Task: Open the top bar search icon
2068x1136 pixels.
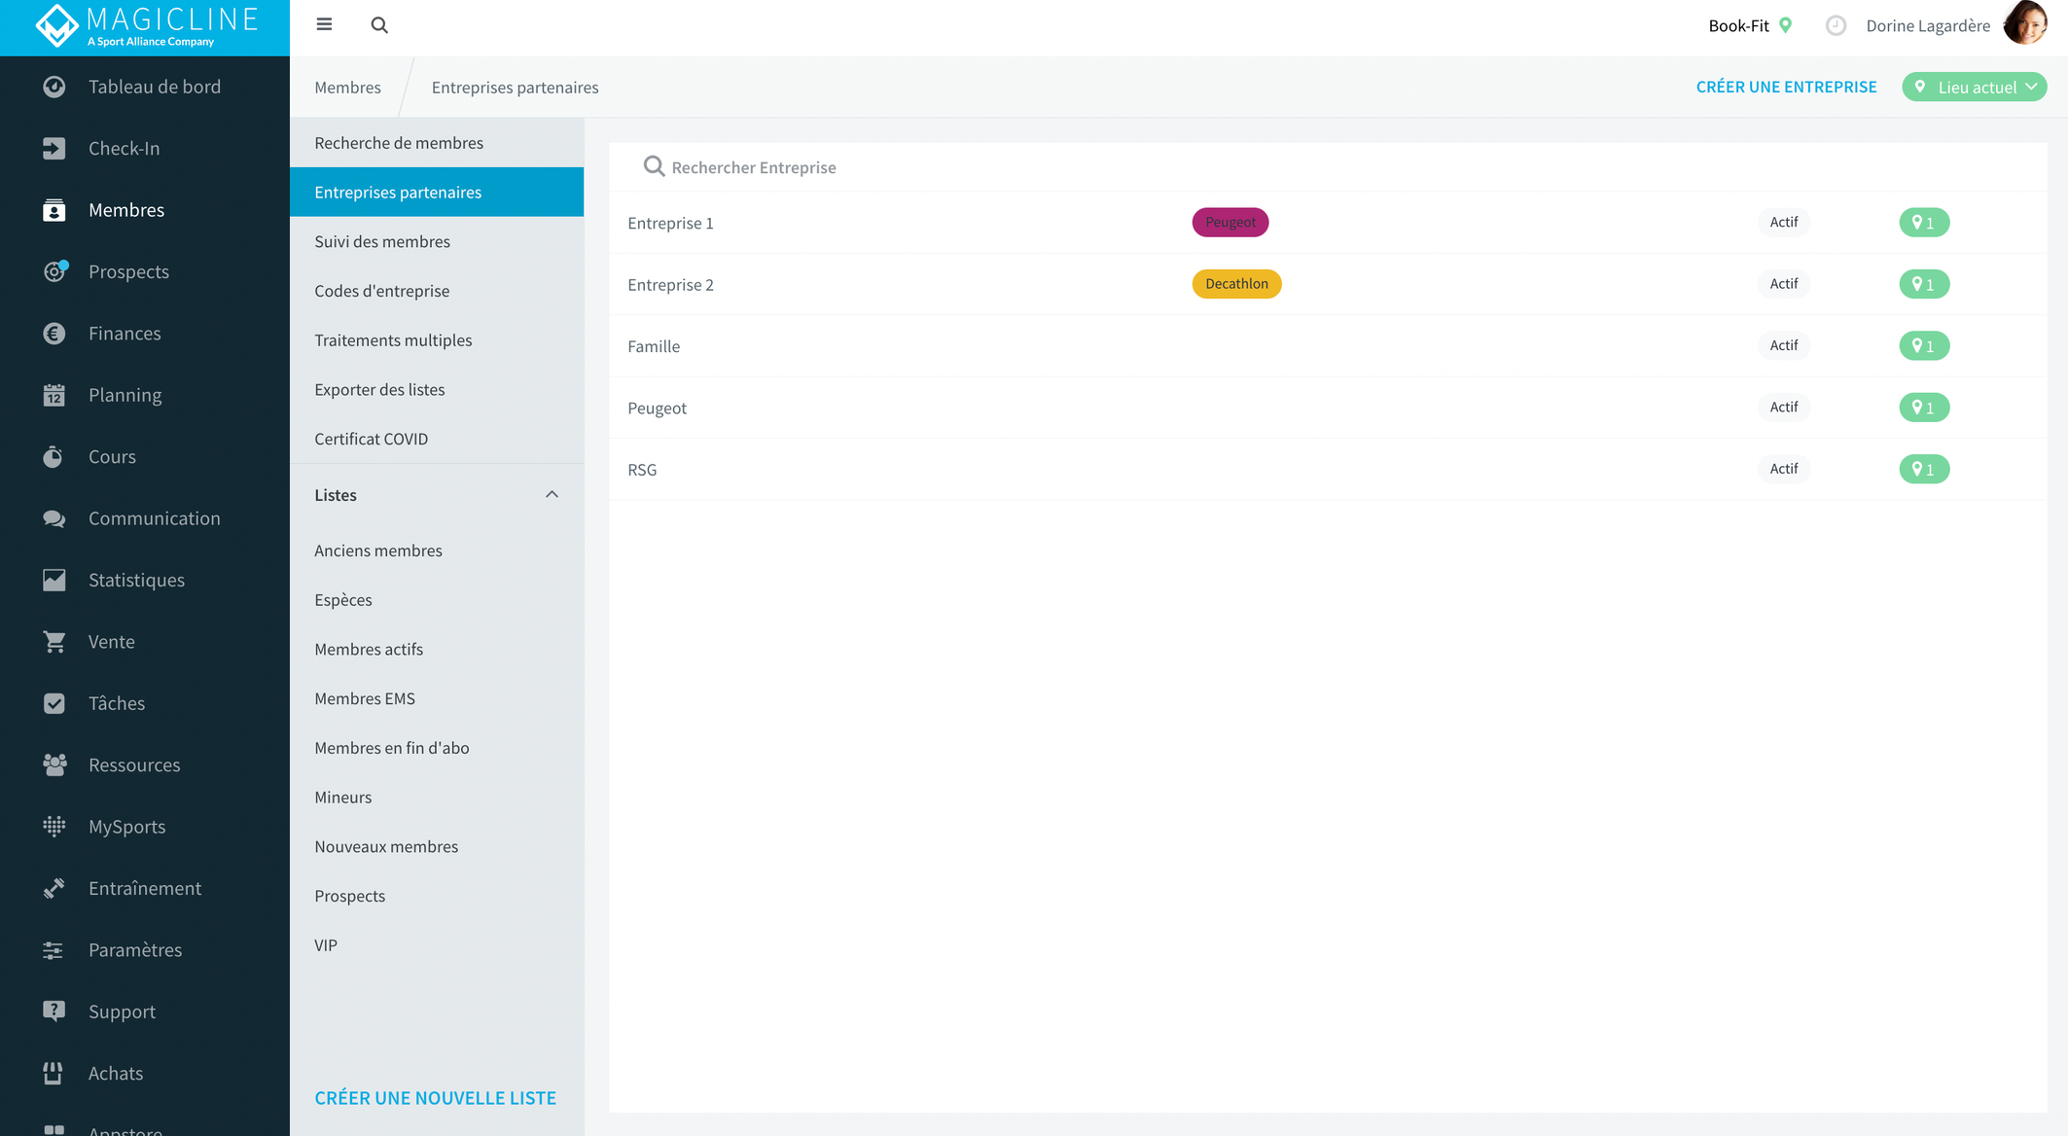Action: tap(379, 25)
